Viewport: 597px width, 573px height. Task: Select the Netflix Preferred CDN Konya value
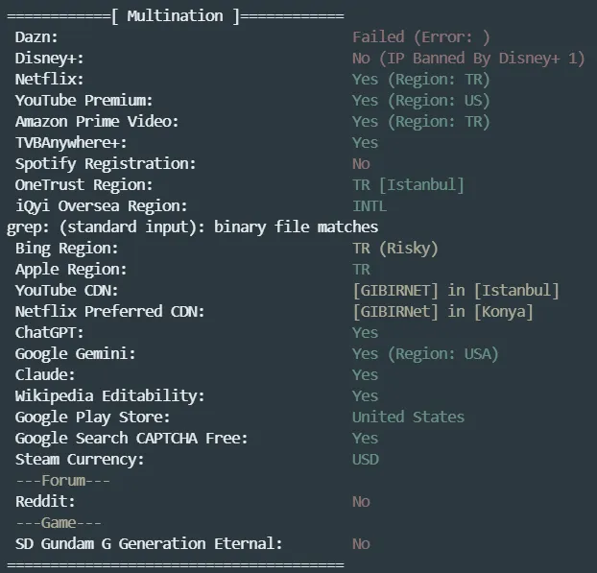442,312
